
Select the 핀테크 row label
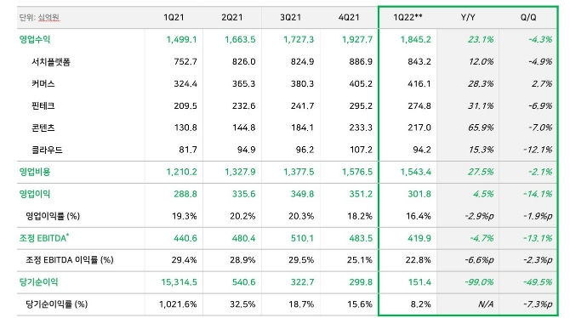tap(43, 106)
